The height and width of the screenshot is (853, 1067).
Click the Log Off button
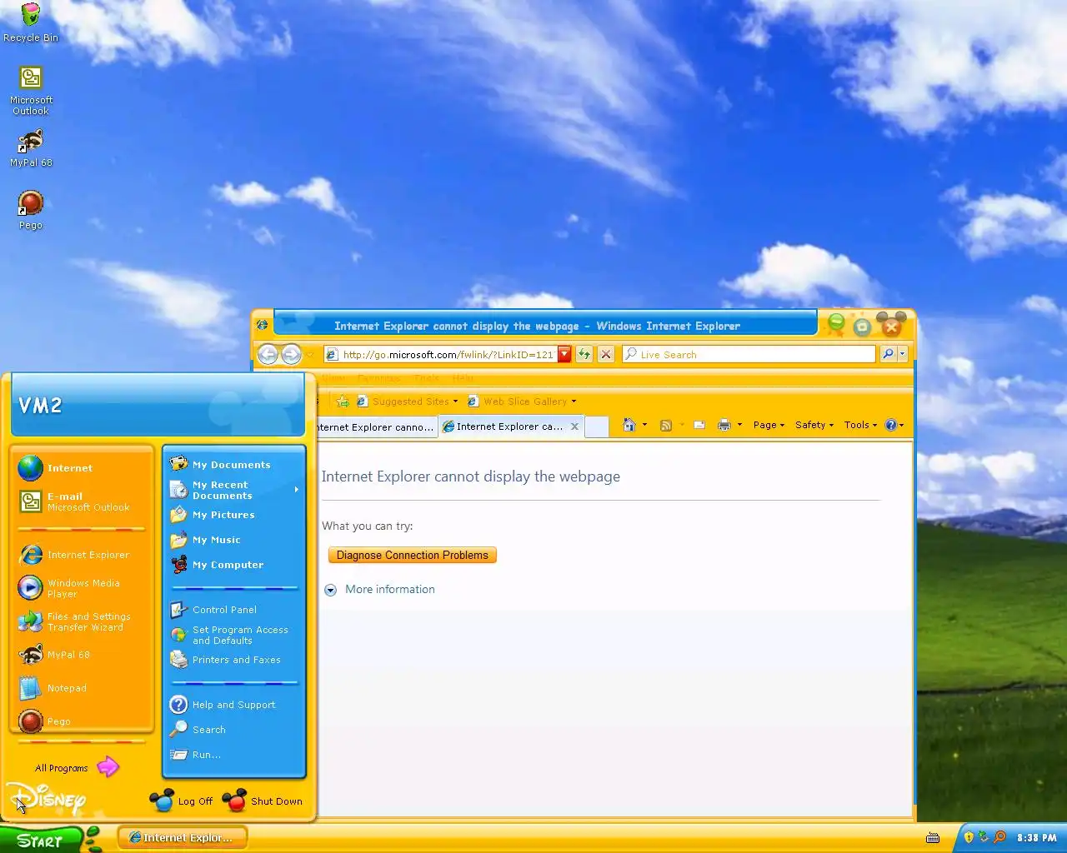point(181,801)
